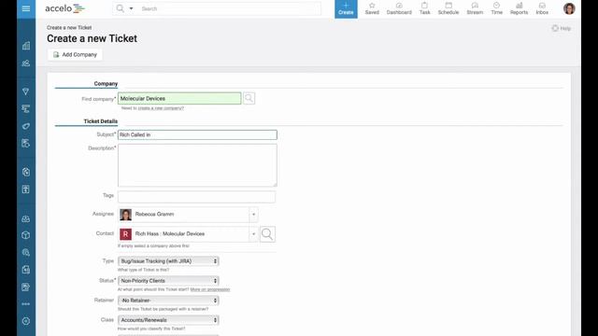Screen dimensions: 598x336
Task: Select the Company section heading
Action: (106, 83)
